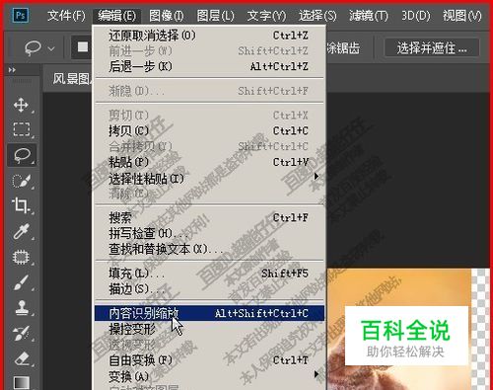Image resolution: width=493 pixels, height=390 pixels.
Task: Open the 滤镜(T) menu
Action: pyautogui.click(x=369, y=16)
